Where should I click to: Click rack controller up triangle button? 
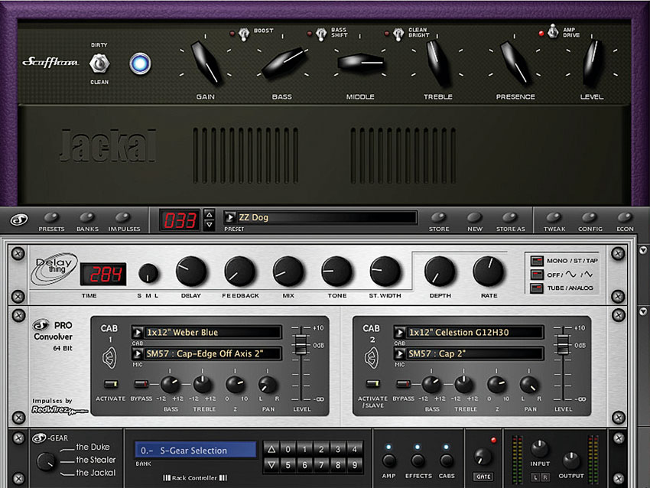click(x=271, y=449)
